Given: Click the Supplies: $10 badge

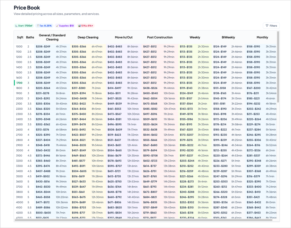Looking at the screenshot, I should point(65,26).
